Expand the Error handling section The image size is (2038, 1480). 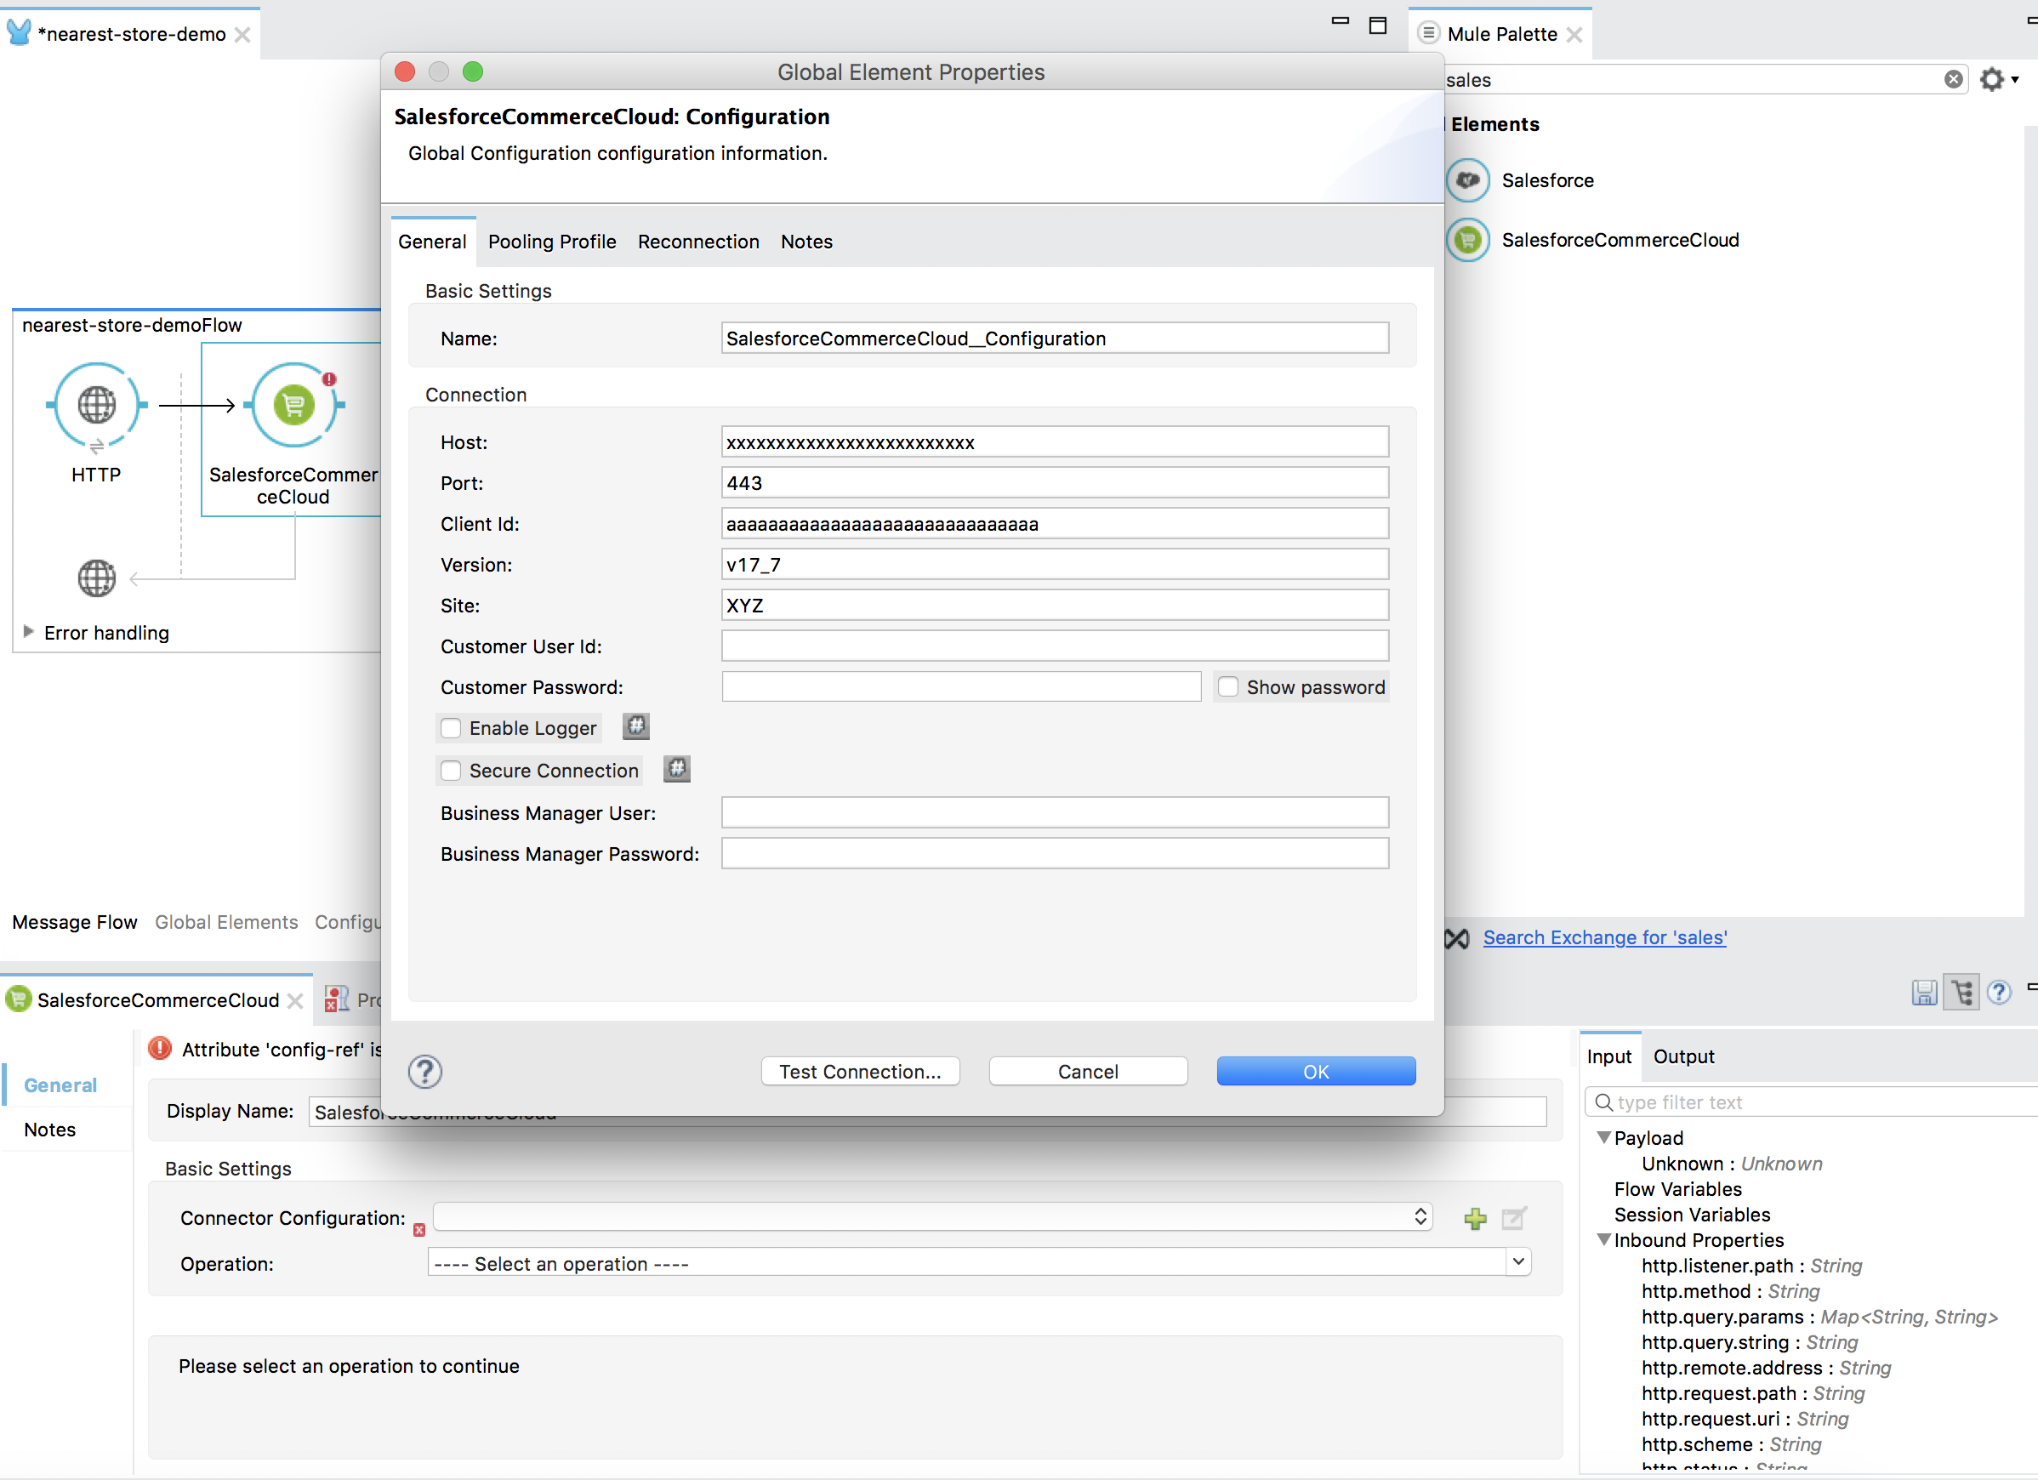(x=28, y=632)
